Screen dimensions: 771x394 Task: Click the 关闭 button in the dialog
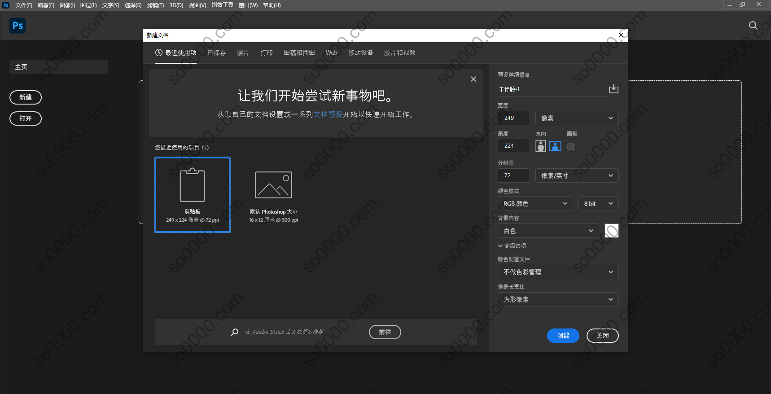tap(603, 336)
